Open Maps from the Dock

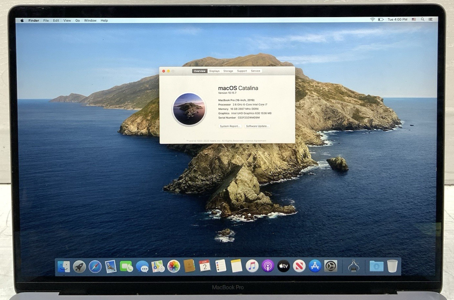click(x=158, y=266)
